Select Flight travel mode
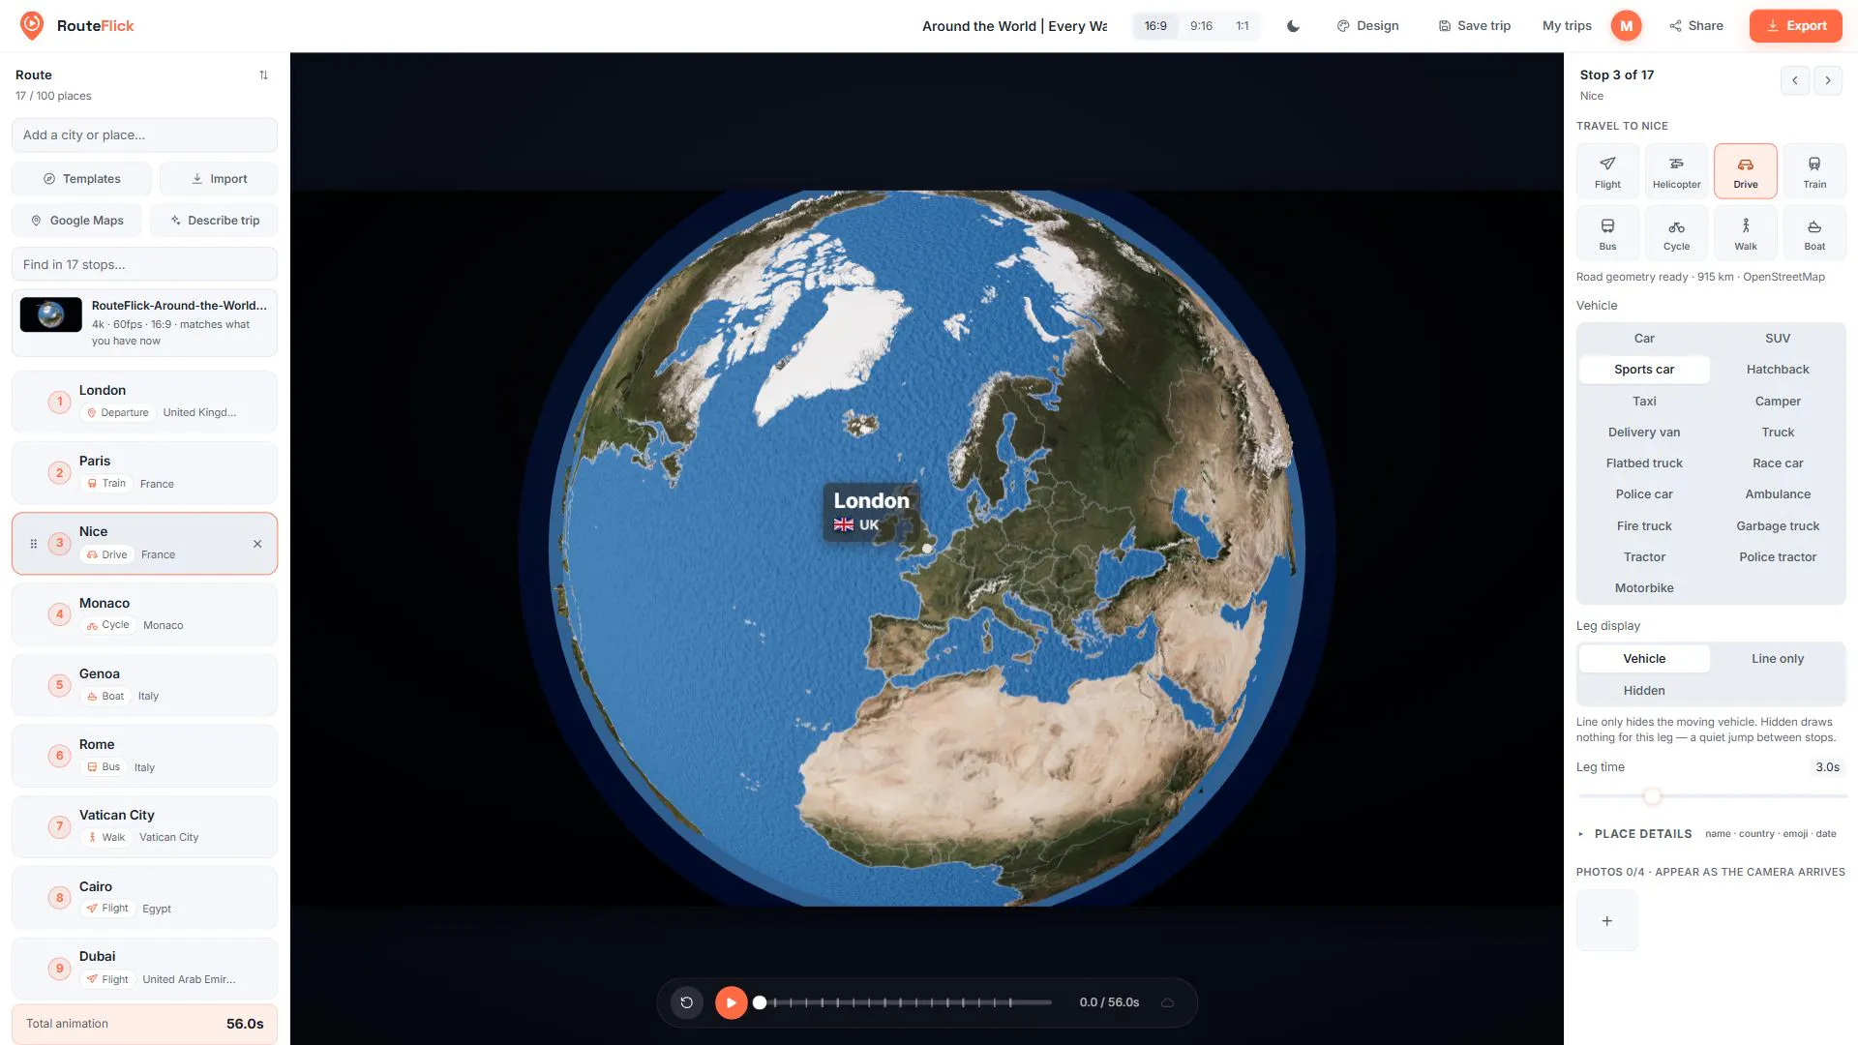The width and height of the screenshot is (1858, 1045). [1607, 171]
